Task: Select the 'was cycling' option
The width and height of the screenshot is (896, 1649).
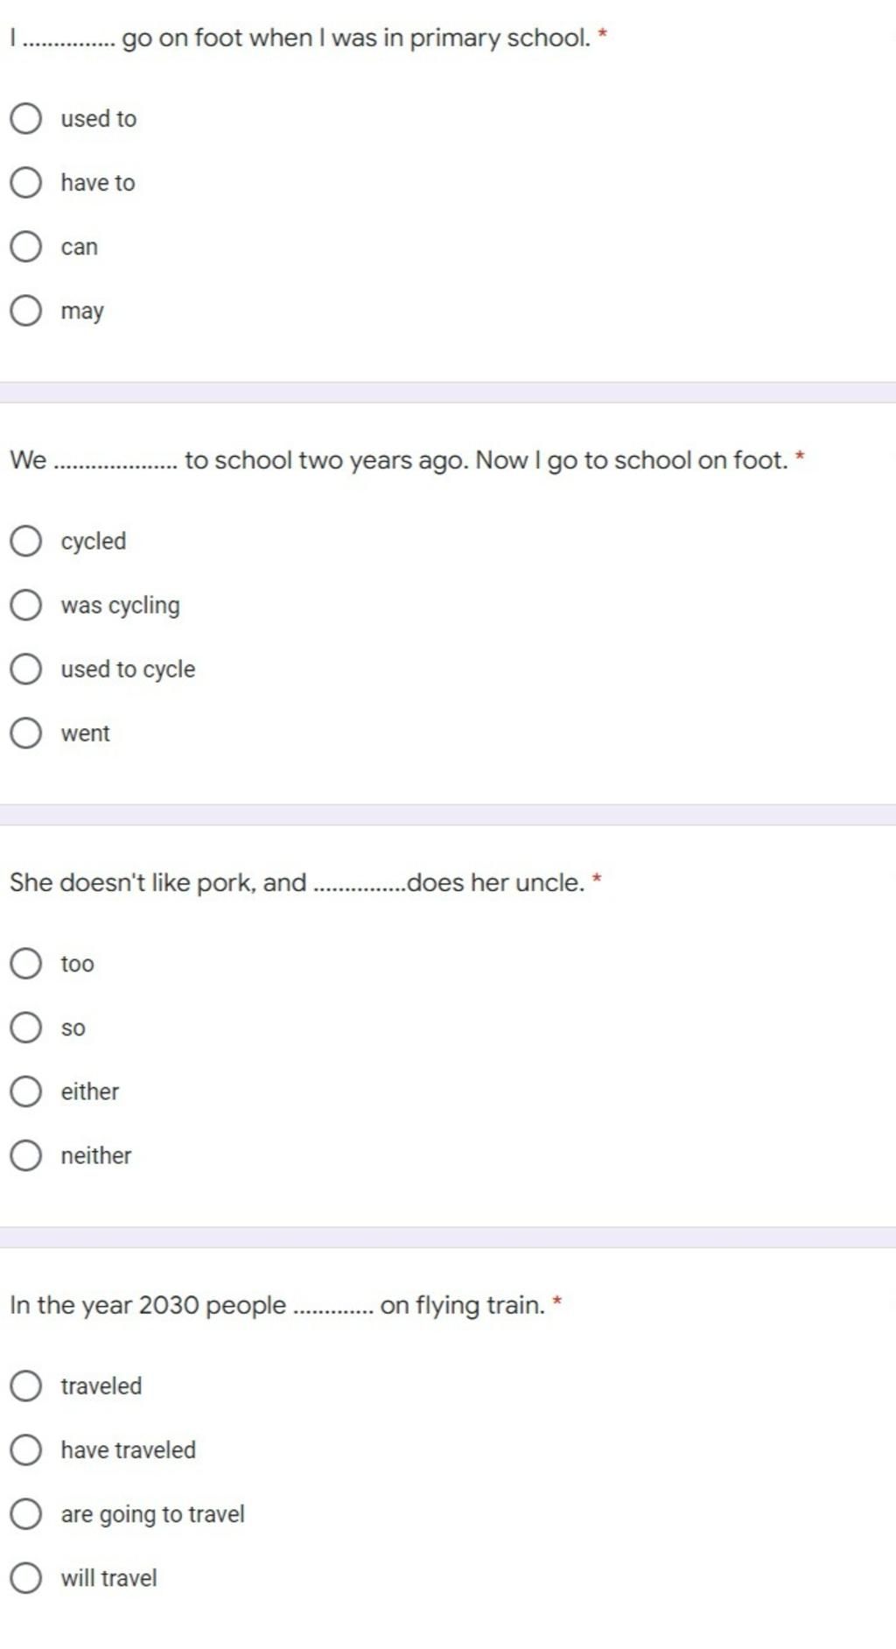Action: tap(26, 605)
